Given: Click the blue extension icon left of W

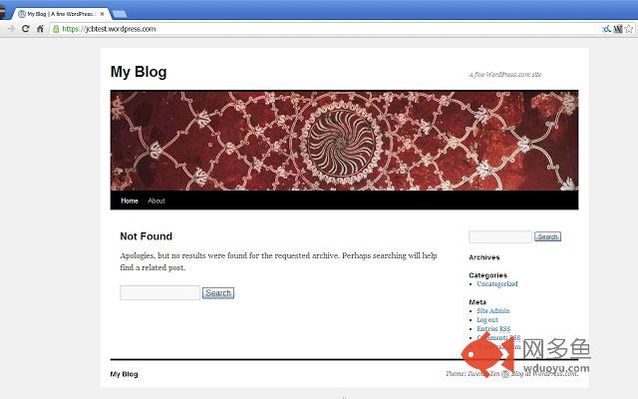Looking at the screenshot, I should pyautogui.click(x=606, y=29).
